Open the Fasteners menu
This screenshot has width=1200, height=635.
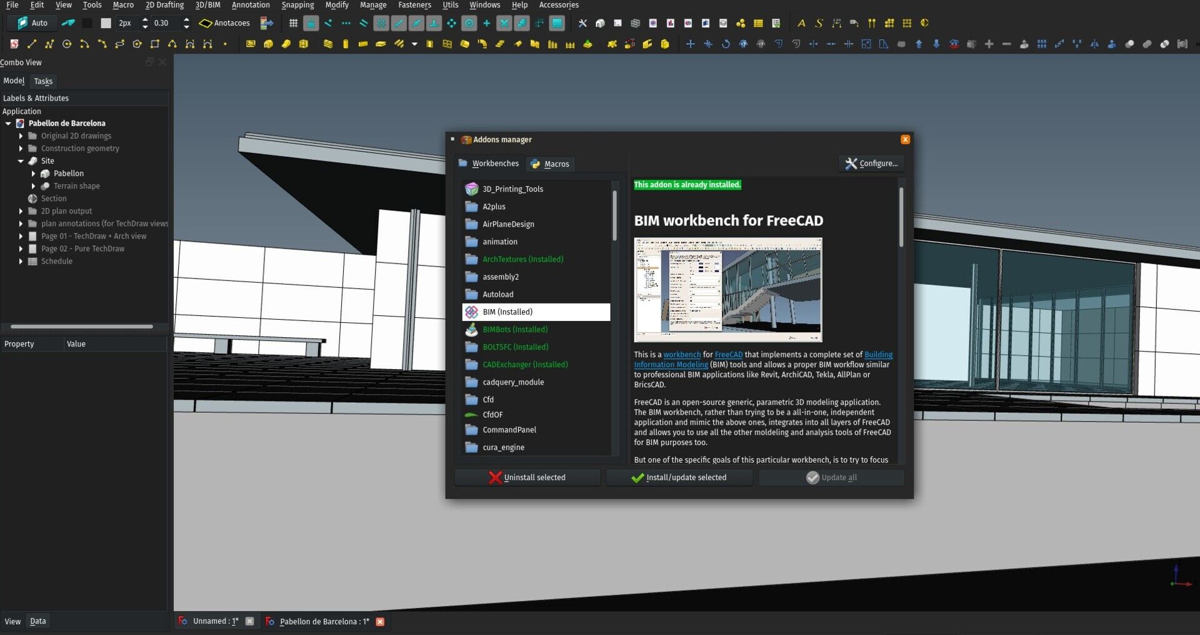(414, 5)
